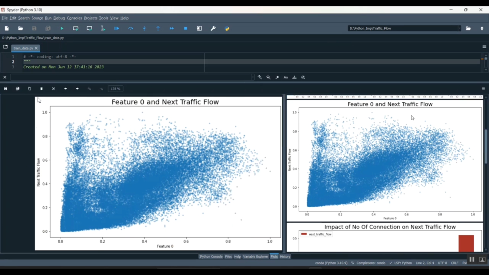Remove the current plot with trash icon
The image size is (489, 275).
[41, 89]
